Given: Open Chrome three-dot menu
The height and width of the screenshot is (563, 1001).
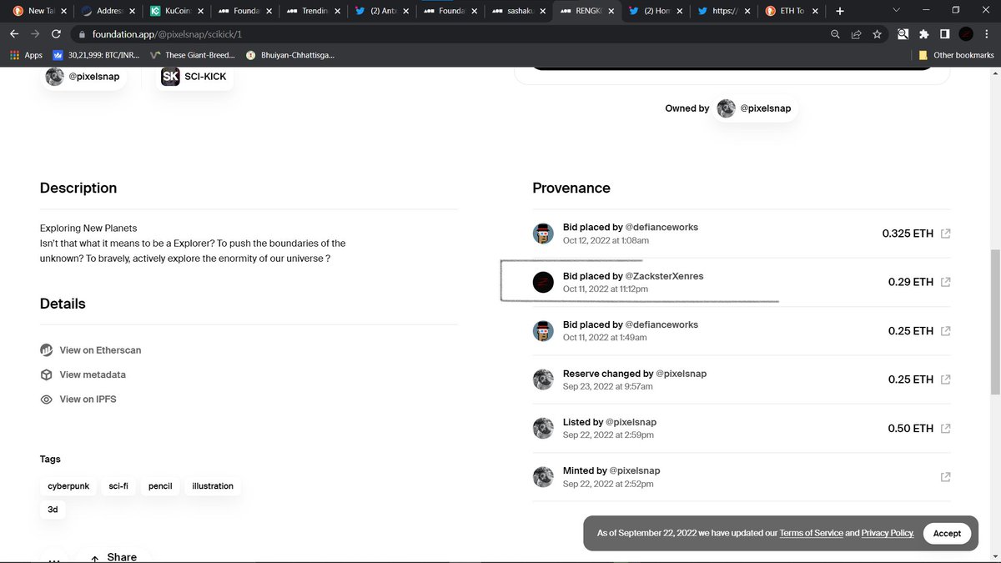Looking at the screenshot, I should point(987,34).
